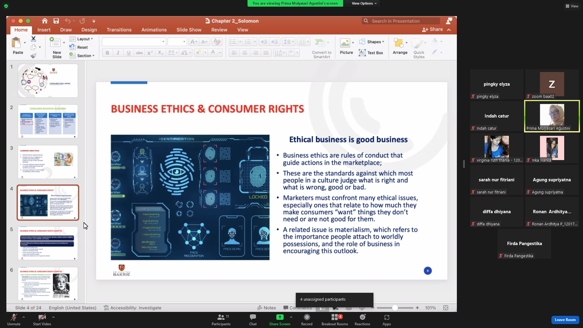
Task: Toggle Italic formatting
Action: point(118,53)
